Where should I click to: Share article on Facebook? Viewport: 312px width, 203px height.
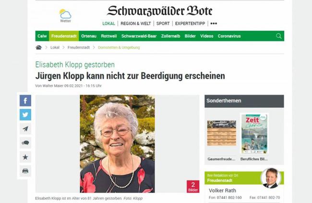[x=25, y=101]
